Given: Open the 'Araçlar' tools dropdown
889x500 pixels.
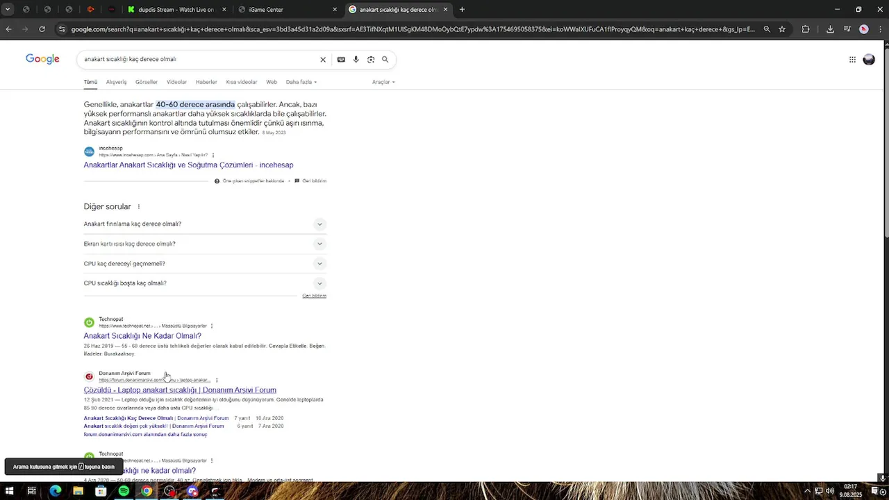Looking at the screenshot, I should click(x=383, y=82).
